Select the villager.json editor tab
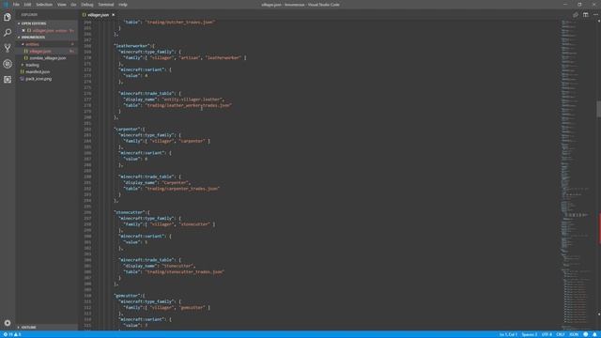Viewport: 601px width, 338px height. (x=99, y=15)
